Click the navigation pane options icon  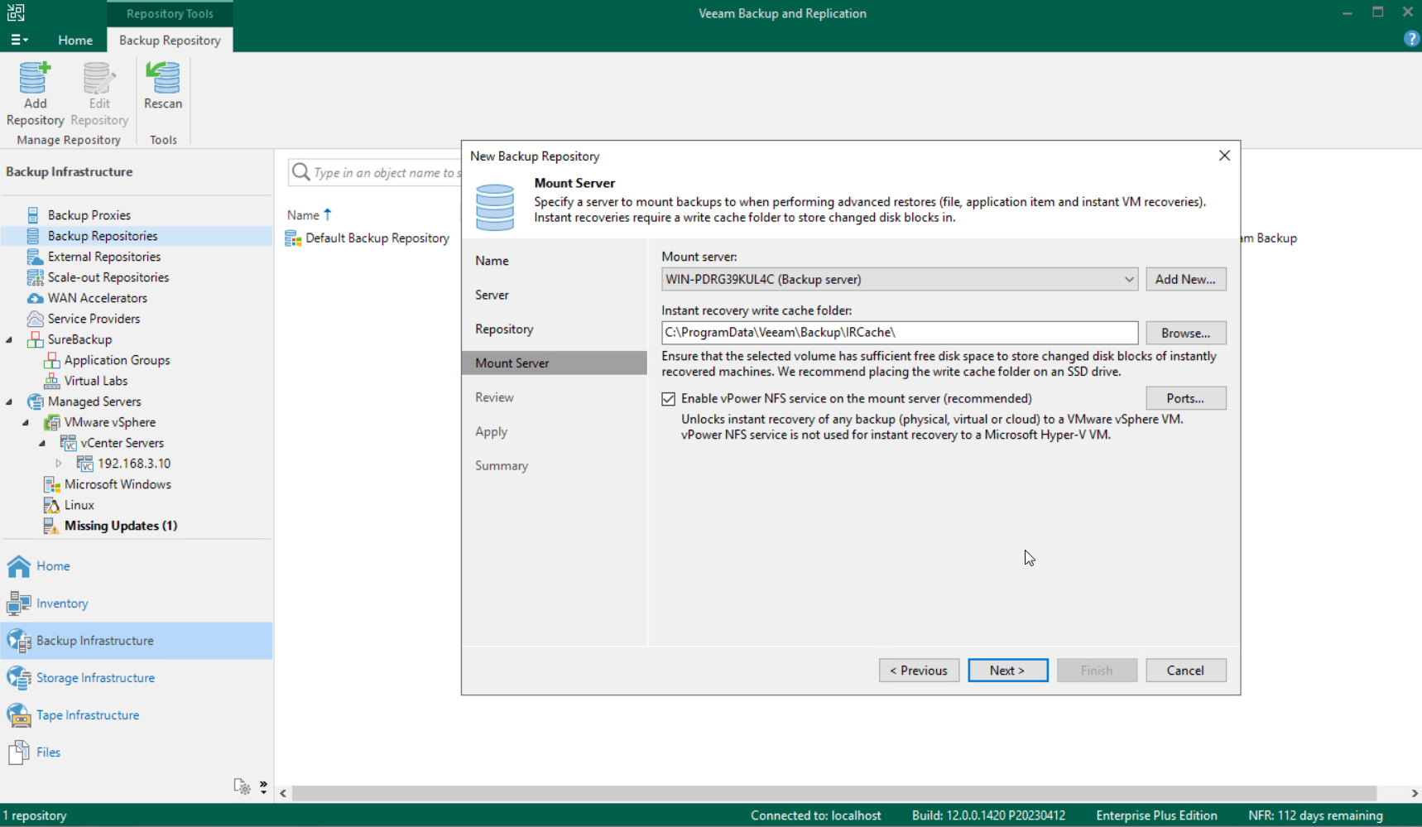242,786
